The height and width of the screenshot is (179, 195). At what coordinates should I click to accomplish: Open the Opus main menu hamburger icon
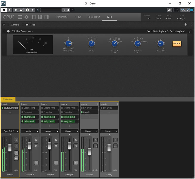coord(20,17)
